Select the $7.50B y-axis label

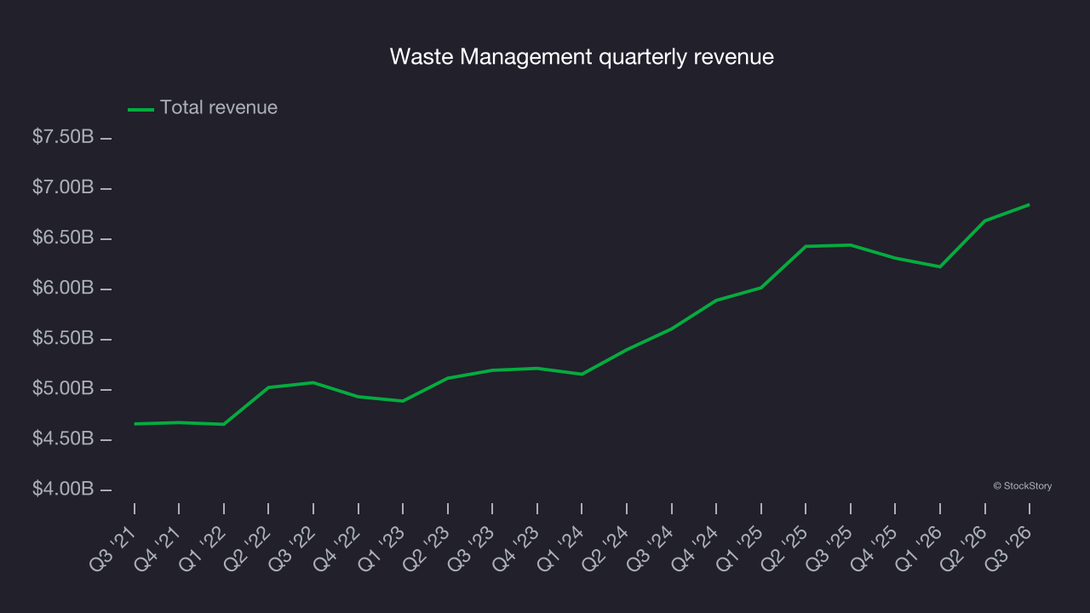coord(63,137)
